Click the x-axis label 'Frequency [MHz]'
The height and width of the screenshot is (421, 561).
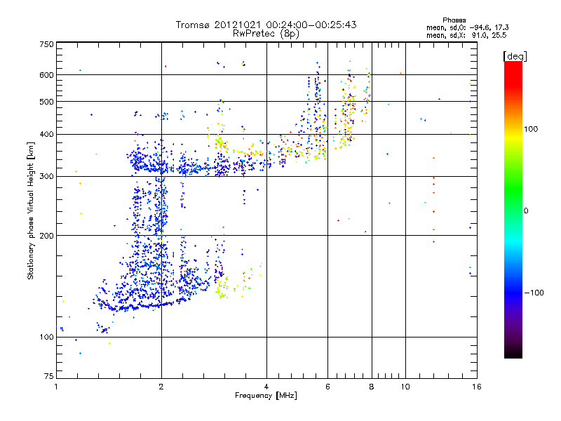(266, 396)
